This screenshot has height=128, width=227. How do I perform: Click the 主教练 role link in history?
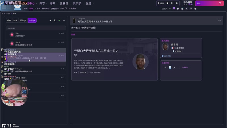click(x=185, y=67)
